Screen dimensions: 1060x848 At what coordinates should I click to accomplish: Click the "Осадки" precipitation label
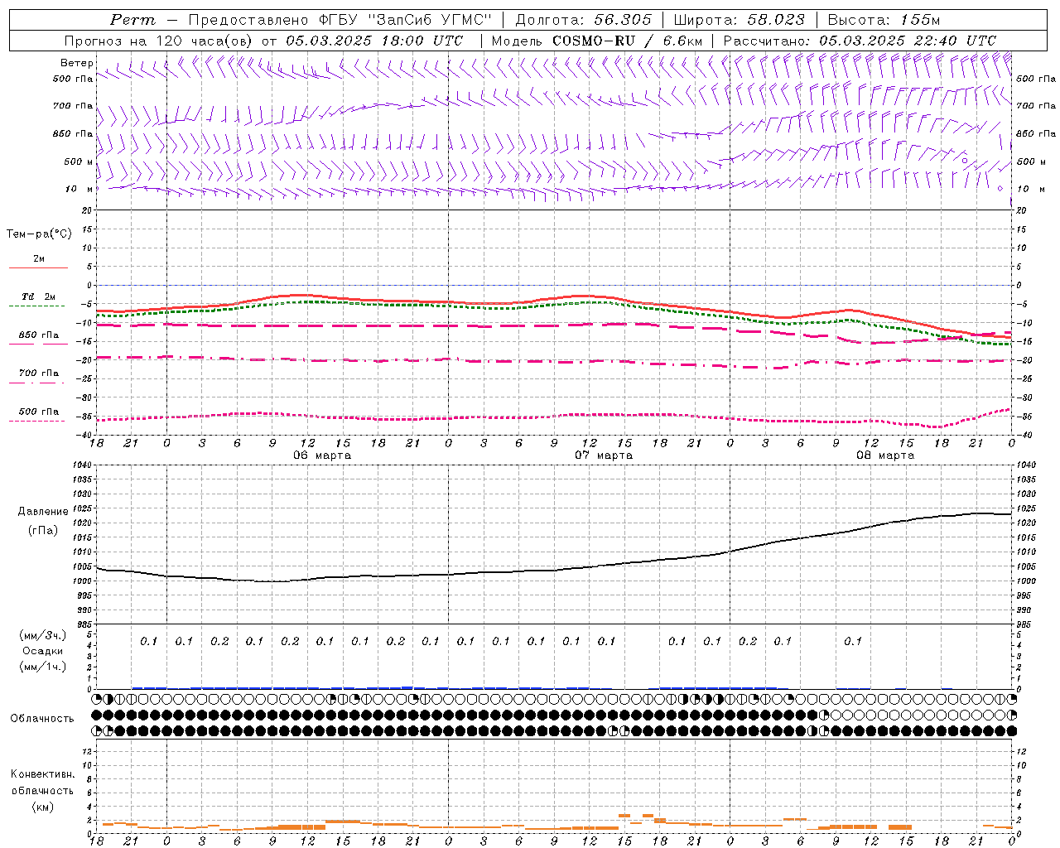point(43,651)
